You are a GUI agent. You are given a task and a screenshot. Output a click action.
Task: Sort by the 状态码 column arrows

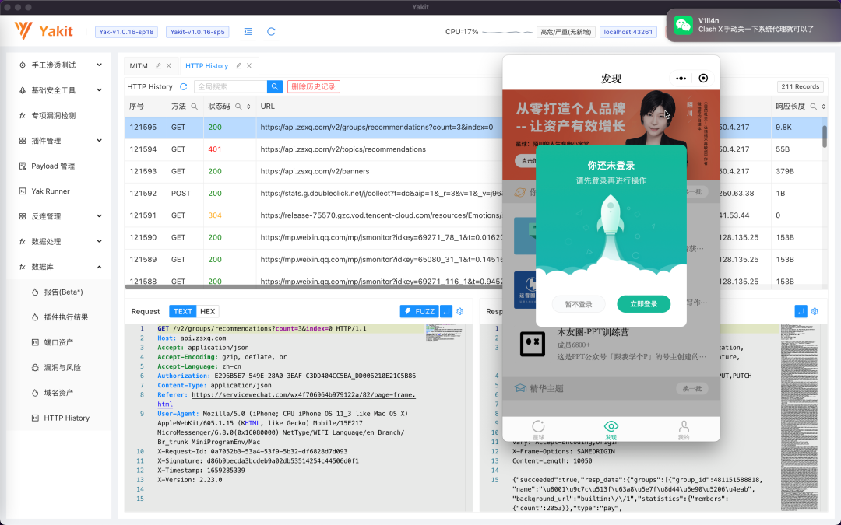click(248, 107)
